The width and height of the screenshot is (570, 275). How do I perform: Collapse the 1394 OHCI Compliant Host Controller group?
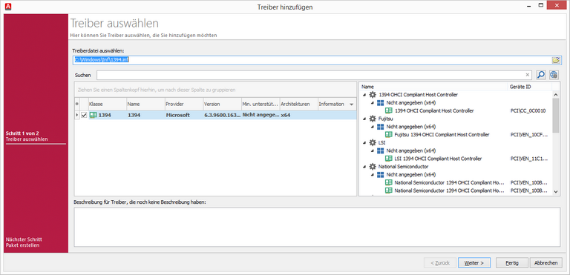pyautogui.click(x=364, y=95)
